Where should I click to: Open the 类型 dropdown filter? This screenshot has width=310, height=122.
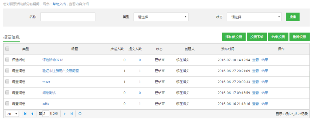click(x=161, y=17)
